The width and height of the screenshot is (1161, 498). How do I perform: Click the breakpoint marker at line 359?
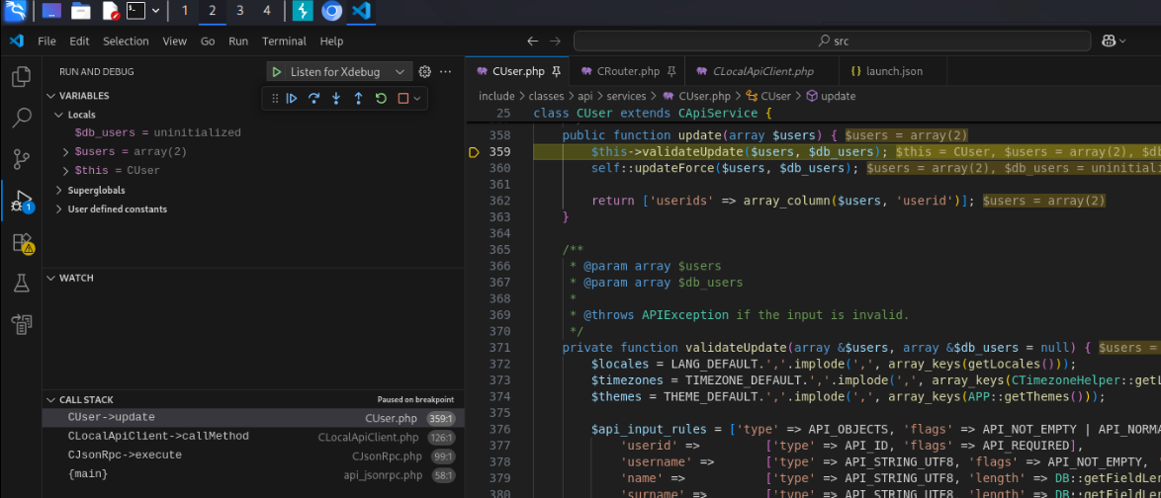click(475, 152)
